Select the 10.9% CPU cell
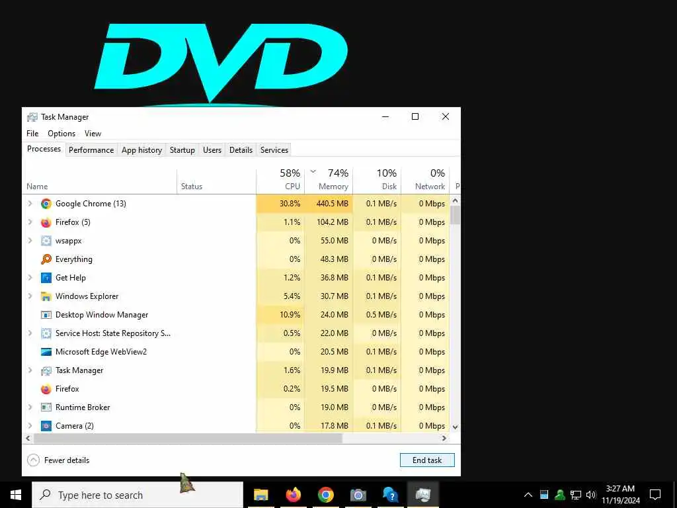677x508 pixels. coord(280,315)
